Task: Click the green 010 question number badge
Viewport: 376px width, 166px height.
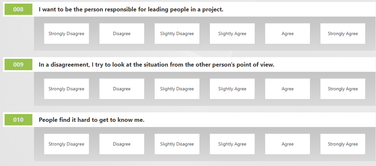Action: point(19,120)
